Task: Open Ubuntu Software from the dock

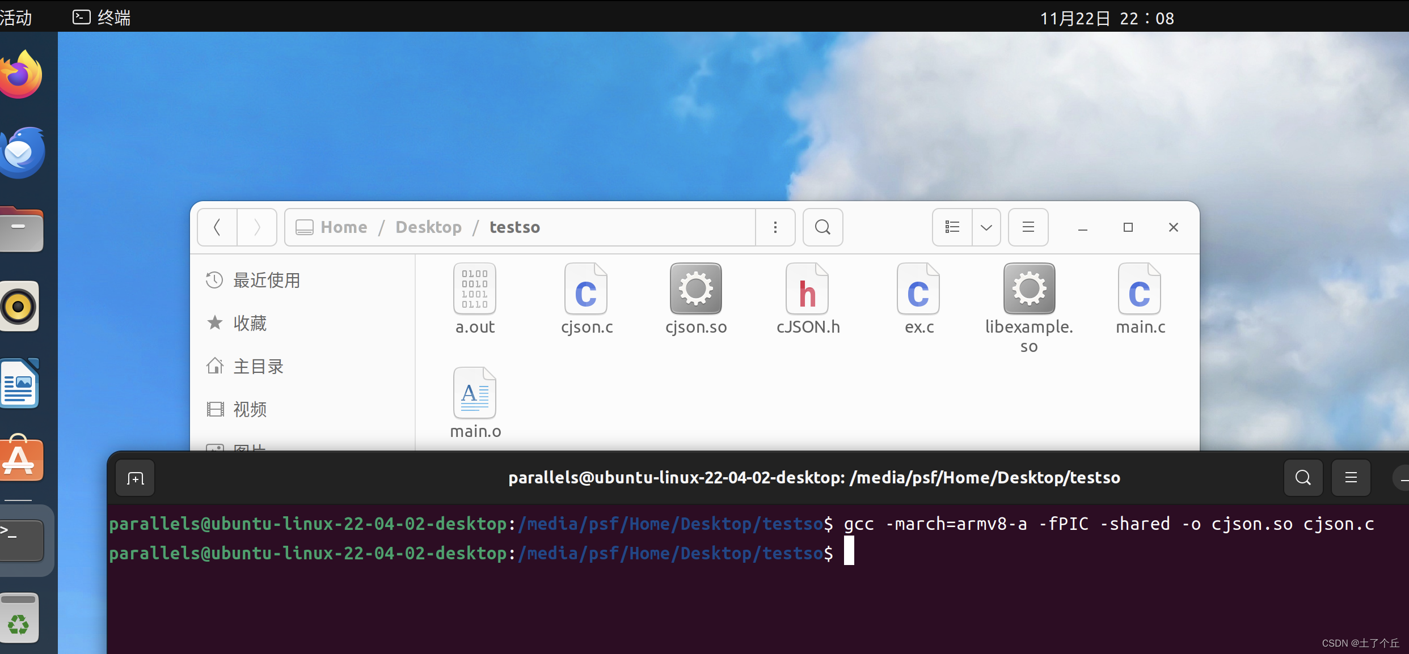Action: point(22,458)
